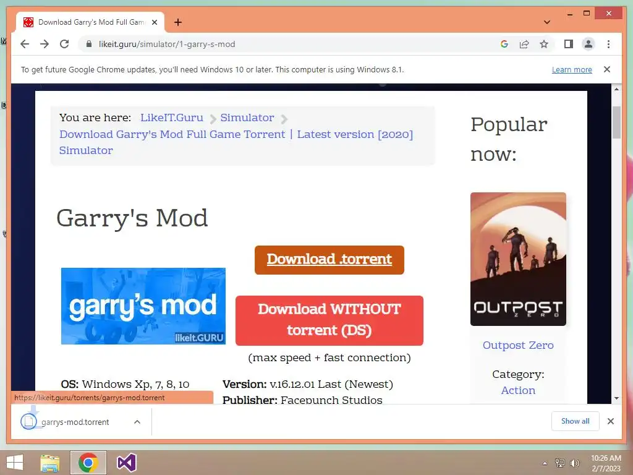The height and width of the screenshot is (475, 633).
Task: Open the Outpost Zero poster thumbnail
Action: point(518,259)
